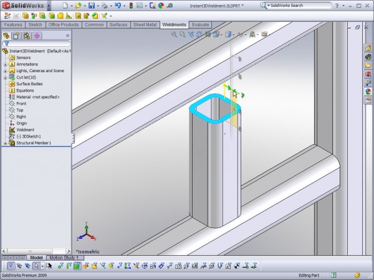Viewport: 374px width, 280px height.
Task: Click the Print icon
Action: tap(105, 5)
